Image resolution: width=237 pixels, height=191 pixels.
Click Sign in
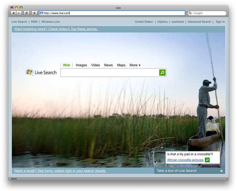(220, 22)
